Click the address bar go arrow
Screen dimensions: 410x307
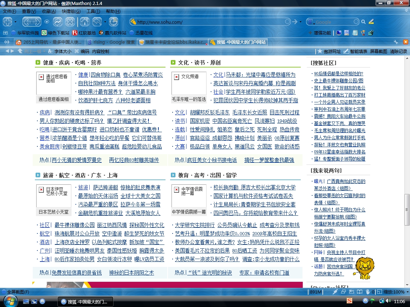tap(295, 22)
